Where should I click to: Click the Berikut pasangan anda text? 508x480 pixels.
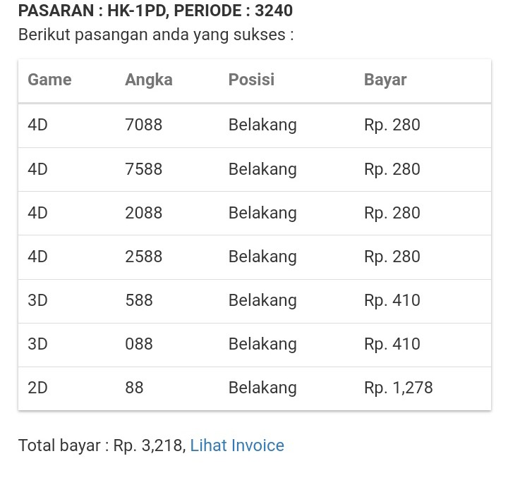[x=155, y=35]
